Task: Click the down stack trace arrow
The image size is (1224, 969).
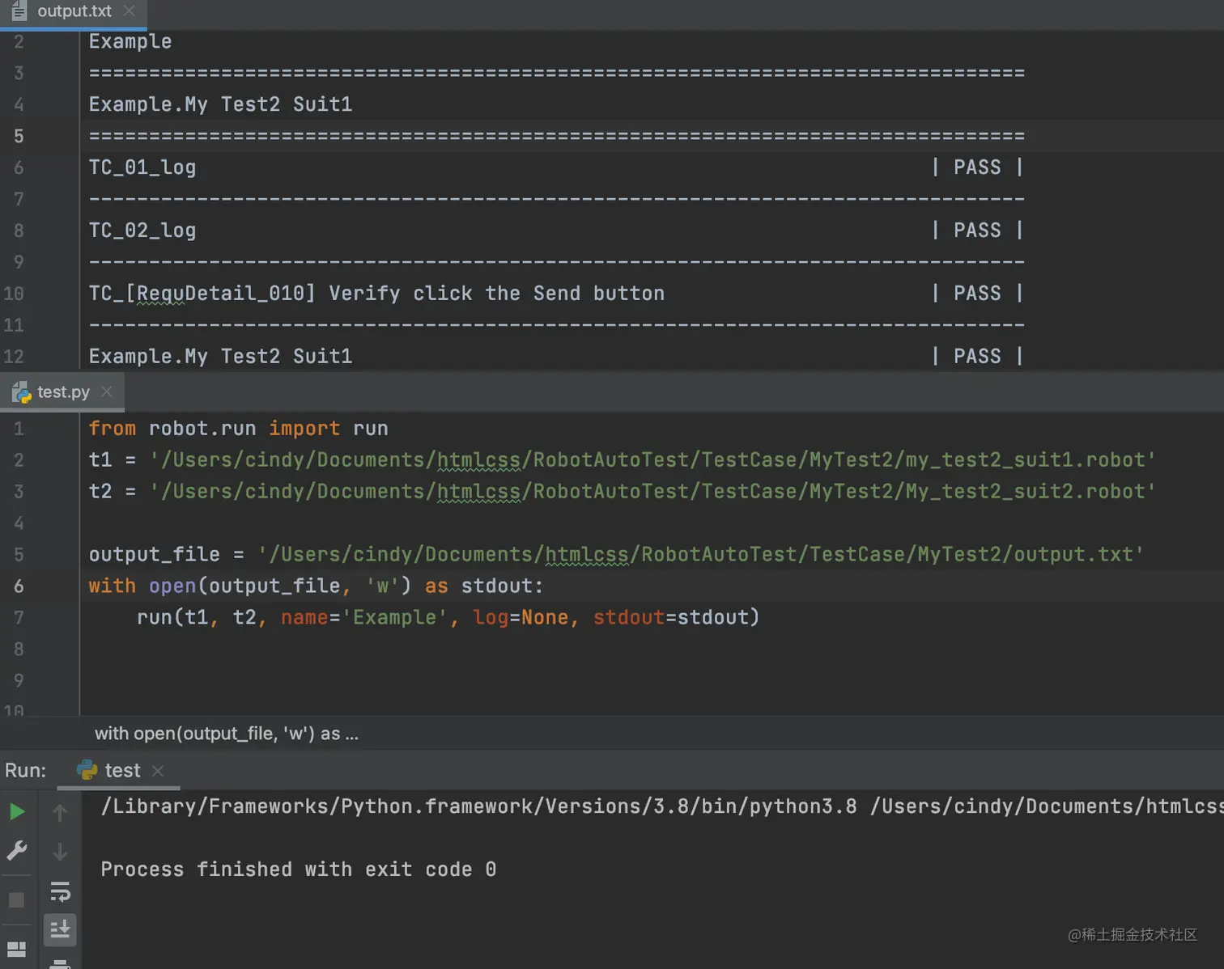Action: [60, 852]
